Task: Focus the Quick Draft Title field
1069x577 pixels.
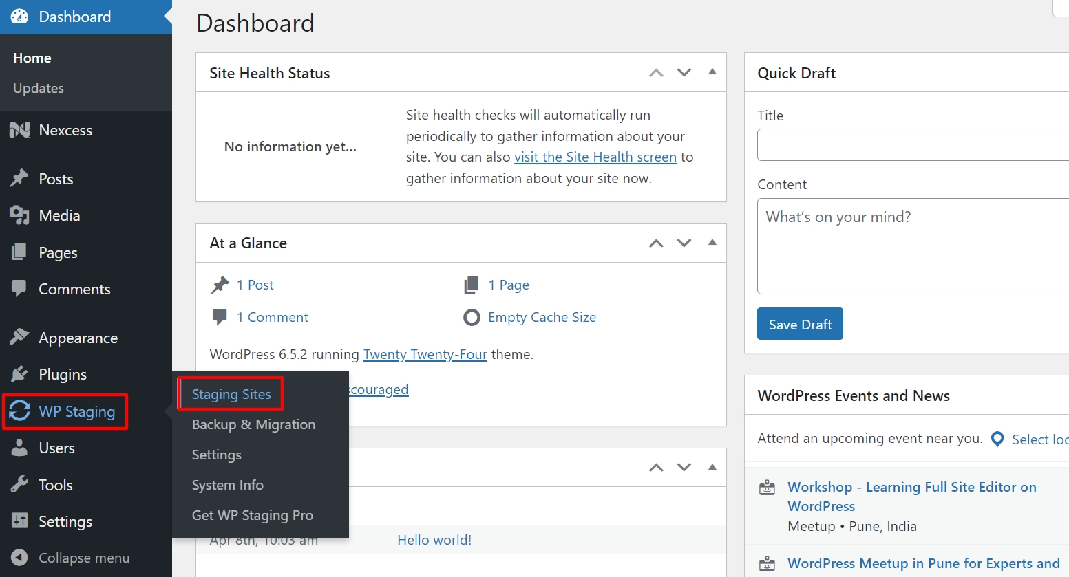Action: click(913, 144)
